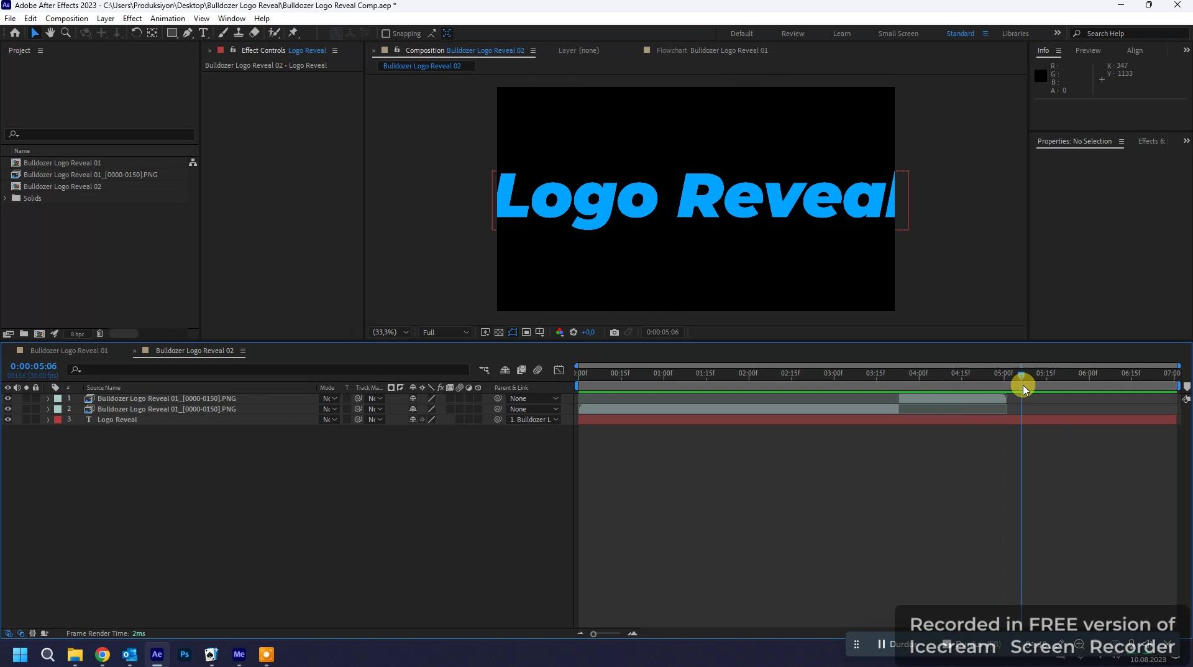
Task: Click the reset exposure icon
Action: (574, 333)
